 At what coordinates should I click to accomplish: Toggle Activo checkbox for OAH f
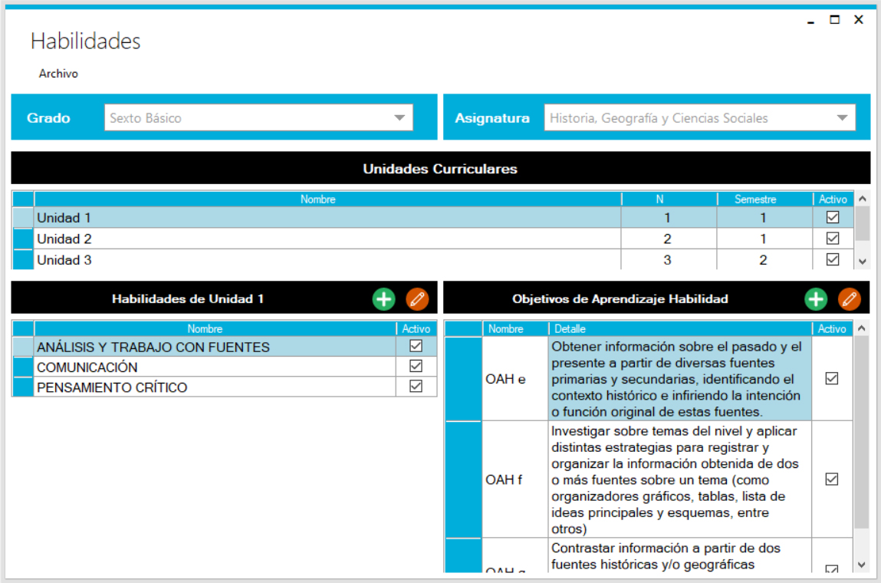832,479
